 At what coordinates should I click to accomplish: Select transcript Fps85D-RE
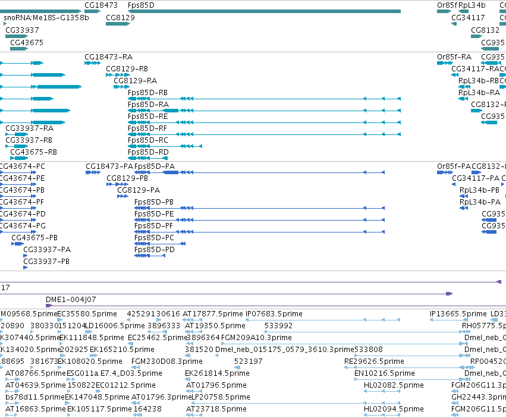(x=148, y=117)
